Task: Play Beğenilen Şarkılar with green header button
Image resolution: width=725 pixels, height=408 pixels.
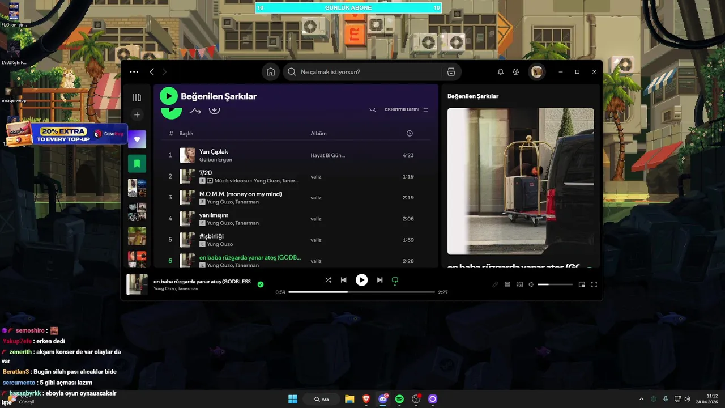Action: coord(168,96)
